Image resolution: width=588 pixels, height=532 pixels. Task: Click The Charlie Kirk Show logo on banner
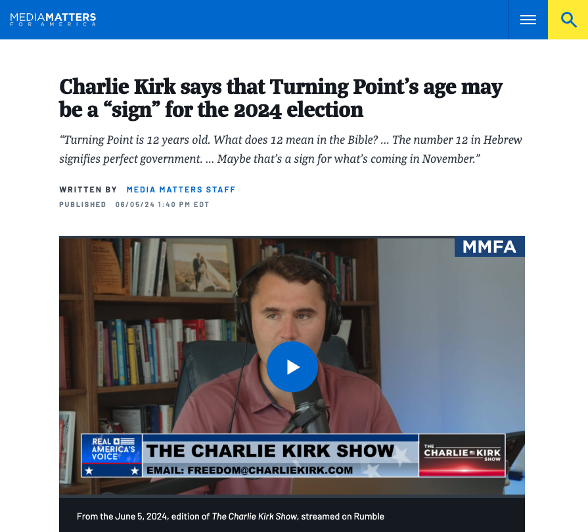462,455
